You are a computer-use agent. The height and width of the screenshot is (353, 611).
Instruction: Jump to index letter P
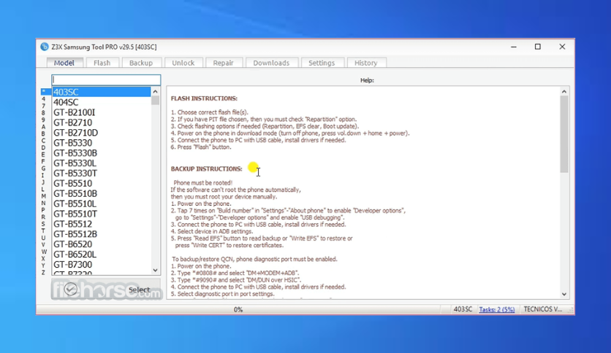click(43, 210)
